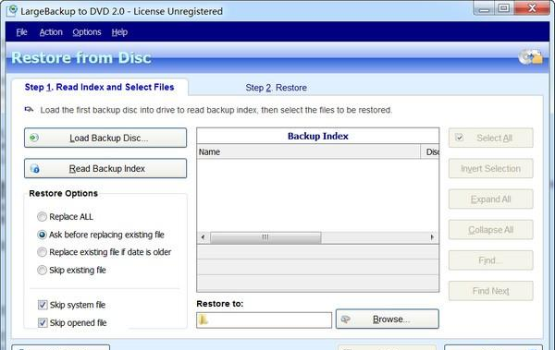Toggle the Skip opened file checkbox
The width and height of the screenshot is (555, 350).
click(43, 322)
